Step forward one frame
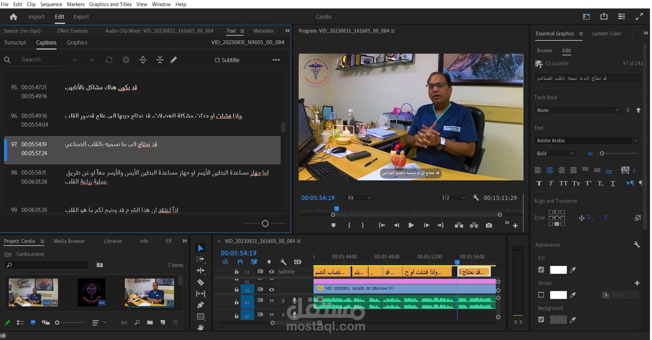 (426, 225)
